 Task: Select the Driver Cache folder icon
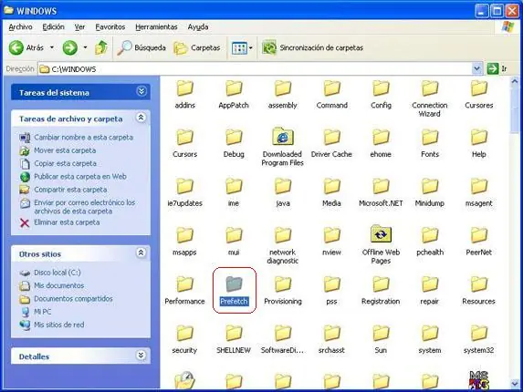(x=332, y=138)
